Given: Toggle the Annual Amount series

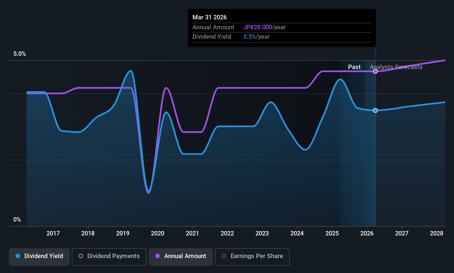Looking at the screenshot, I should (181, 257).
